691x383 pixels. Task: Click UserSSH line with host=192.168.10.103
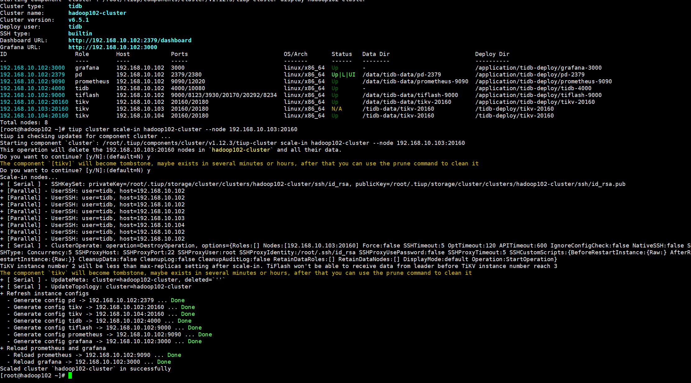[x=92, y=218]
